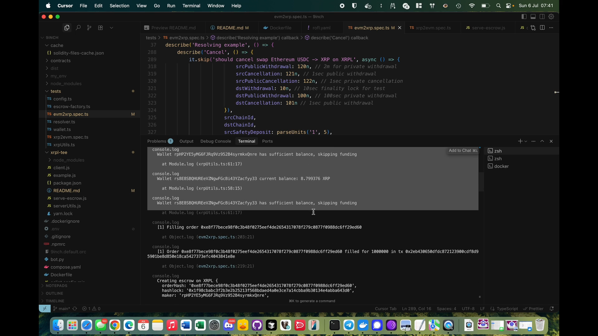Image resolution: width=598 pixels, height=336 pixels.
Task: Switch to rofl.yaml editor tab
Action: (321, 28)
